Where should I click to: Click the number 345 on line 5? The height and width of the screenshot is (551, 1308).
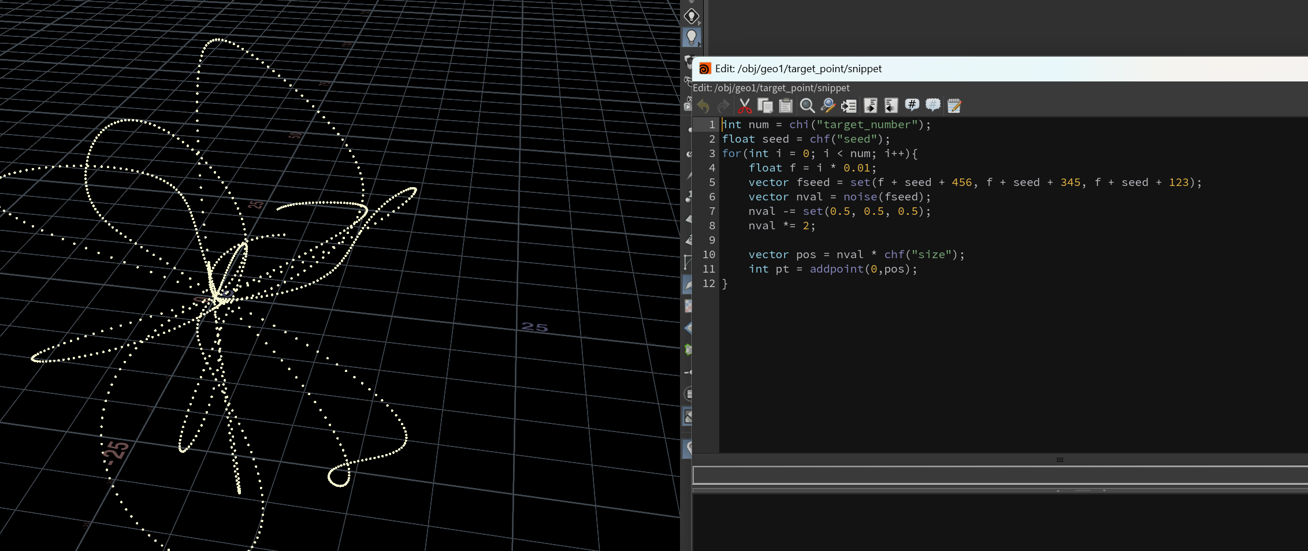pyautogui.click(x=1071, y=183)
